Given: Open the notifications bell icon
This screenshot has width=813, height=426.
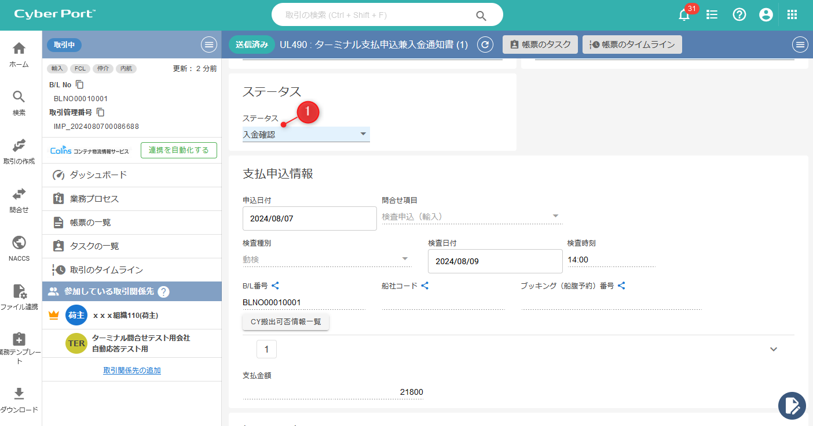Looking at the screenshot, I should 684,16.
